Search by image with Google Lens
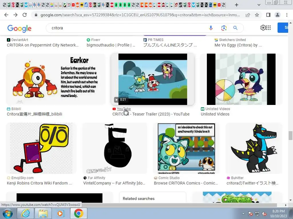The width and height of the screenshot is (293, 219). pyautogui.click(x=224, y=28)
